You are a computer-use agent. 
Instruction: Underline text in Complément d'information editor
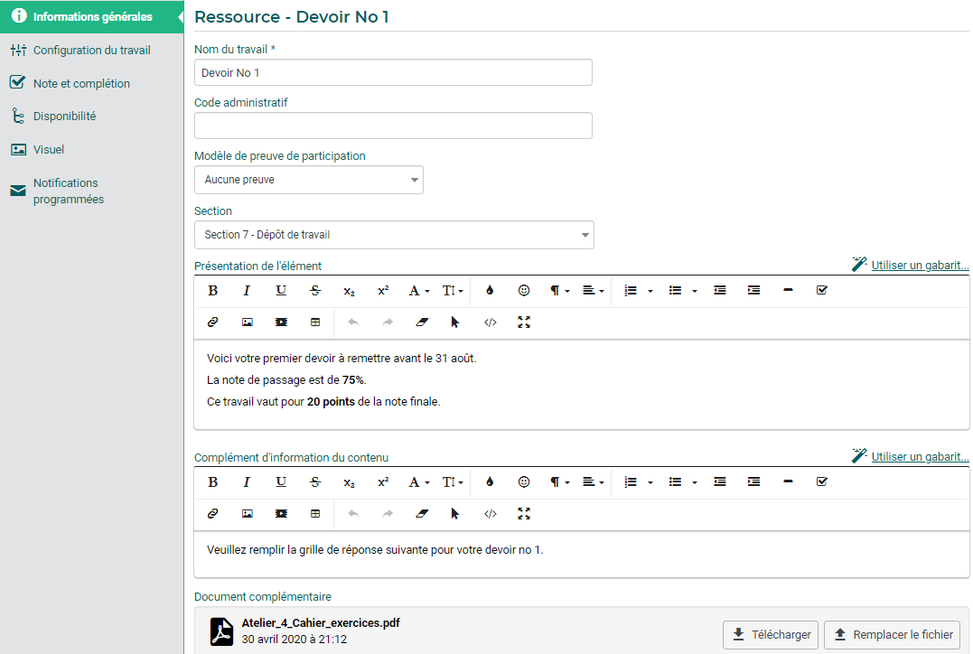281,482
